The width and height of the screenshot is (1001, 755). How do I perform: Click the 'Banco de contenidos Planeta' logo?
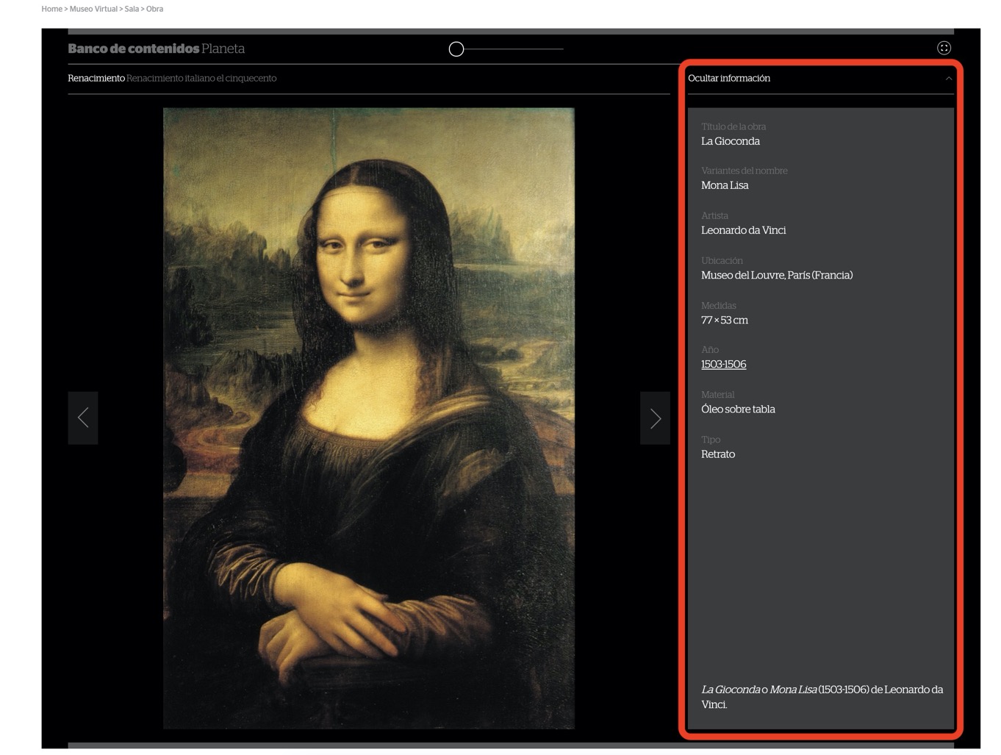pyautogui.click(x=157, y=49)
